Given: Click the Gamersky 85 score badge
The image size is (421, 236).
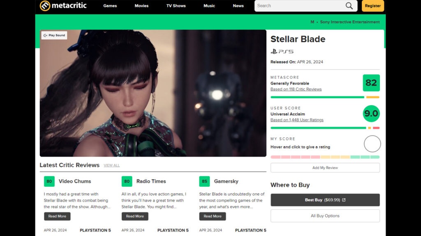Looking at the screenshot, I should (204, 181).
